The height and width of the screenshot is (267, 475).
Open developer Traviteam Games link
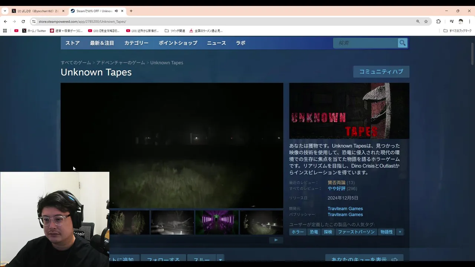click(x=345, y=208)
